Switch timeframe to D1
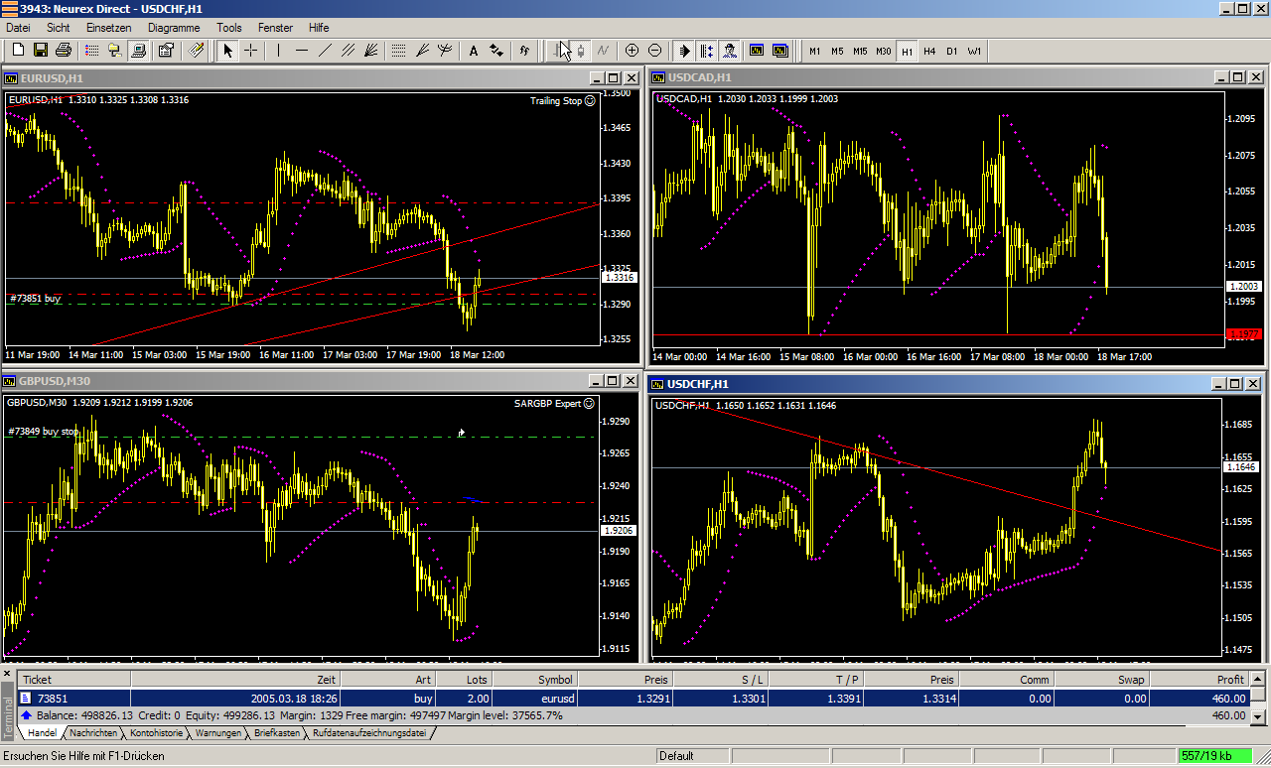This screenshot has width=1271, height=768. (951, 51)
